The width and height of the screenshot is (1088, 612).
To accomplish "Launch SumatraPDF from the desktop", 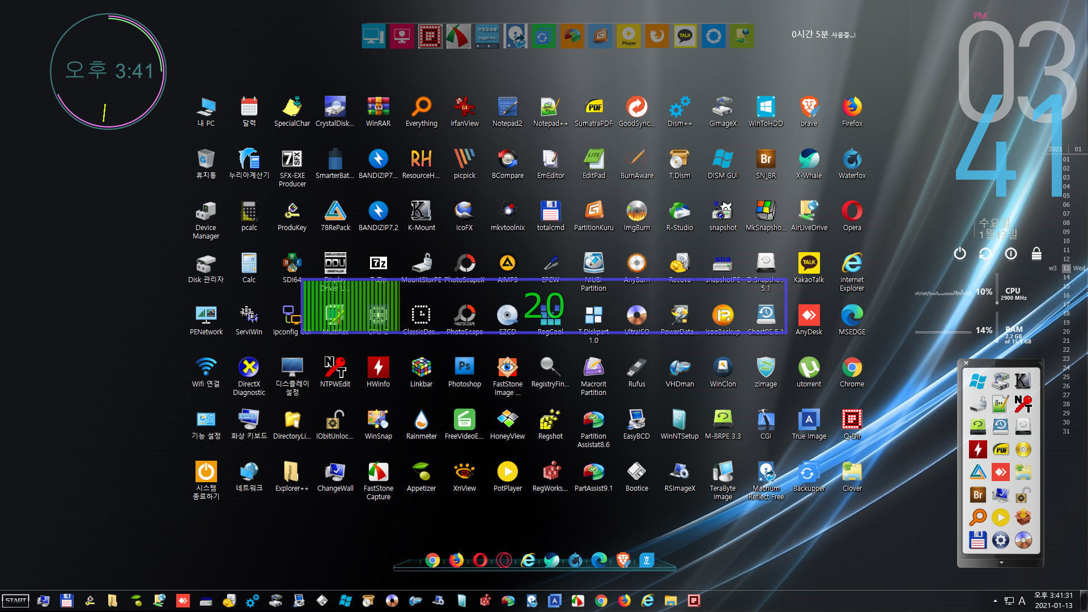I will coord(593,111).
